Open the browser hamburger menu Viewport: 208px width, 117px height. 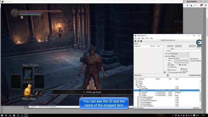point(206,5)
